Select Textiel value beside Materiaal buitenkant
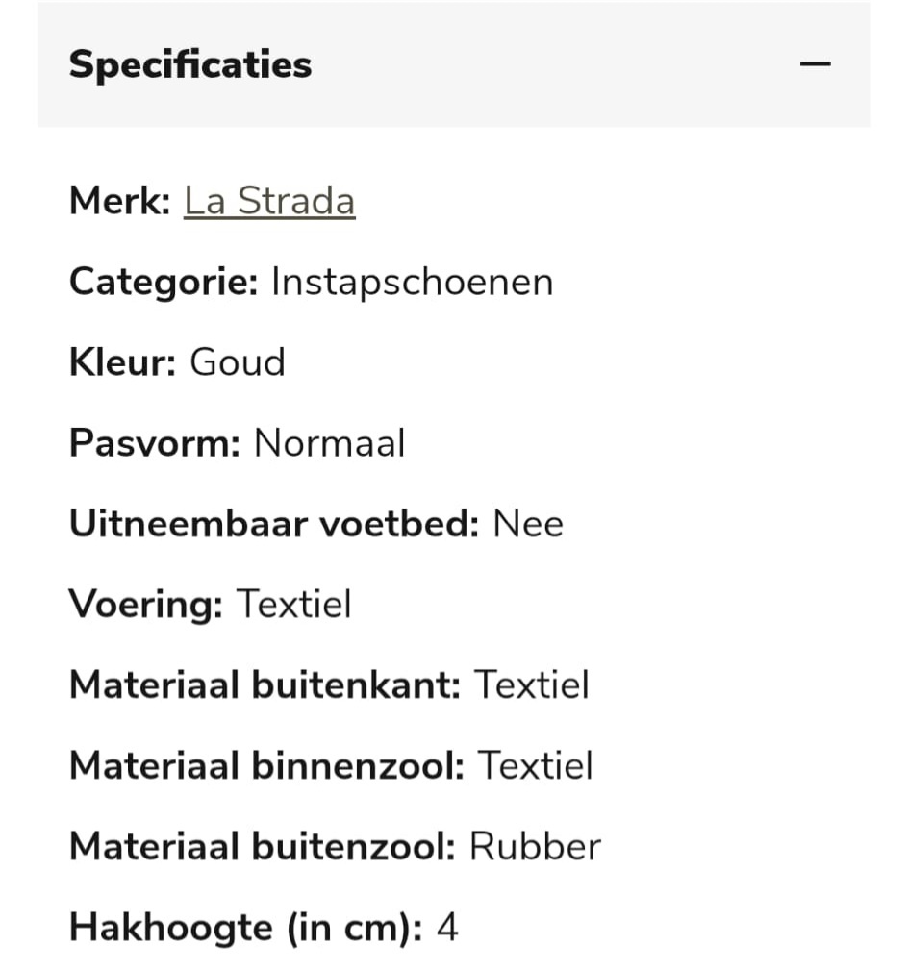This screenshot has width=908, height=970. [532, 685]
